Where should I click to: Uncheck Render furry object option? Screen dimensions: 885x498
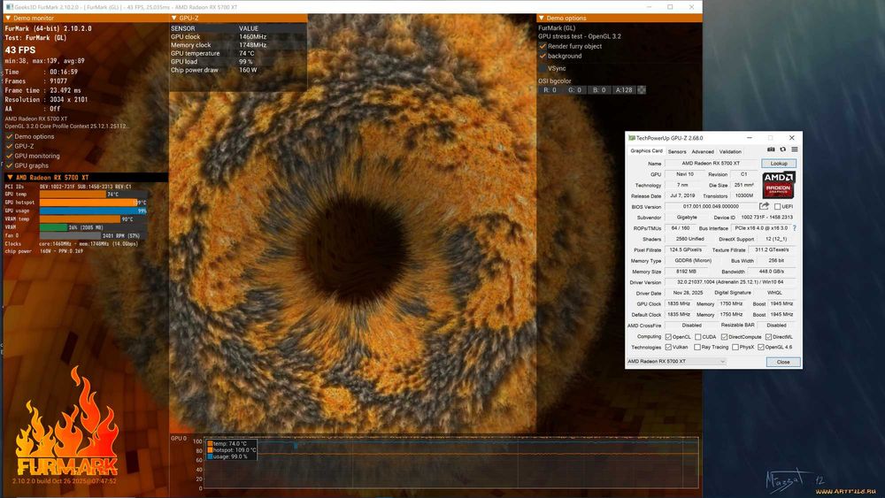(543, 46)
